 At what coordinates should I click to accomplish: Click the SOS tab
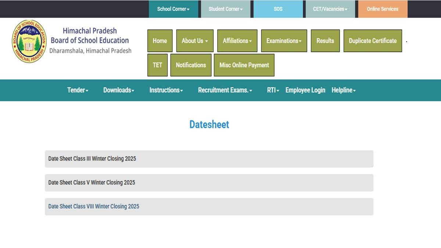coord(278,9)
